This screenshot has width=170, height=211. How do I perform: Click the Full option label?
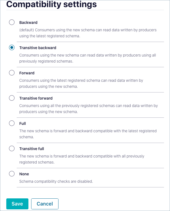[x=23, y=123]
